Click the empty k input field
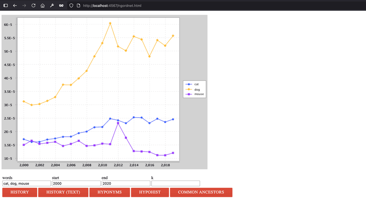 pos(175,183)
